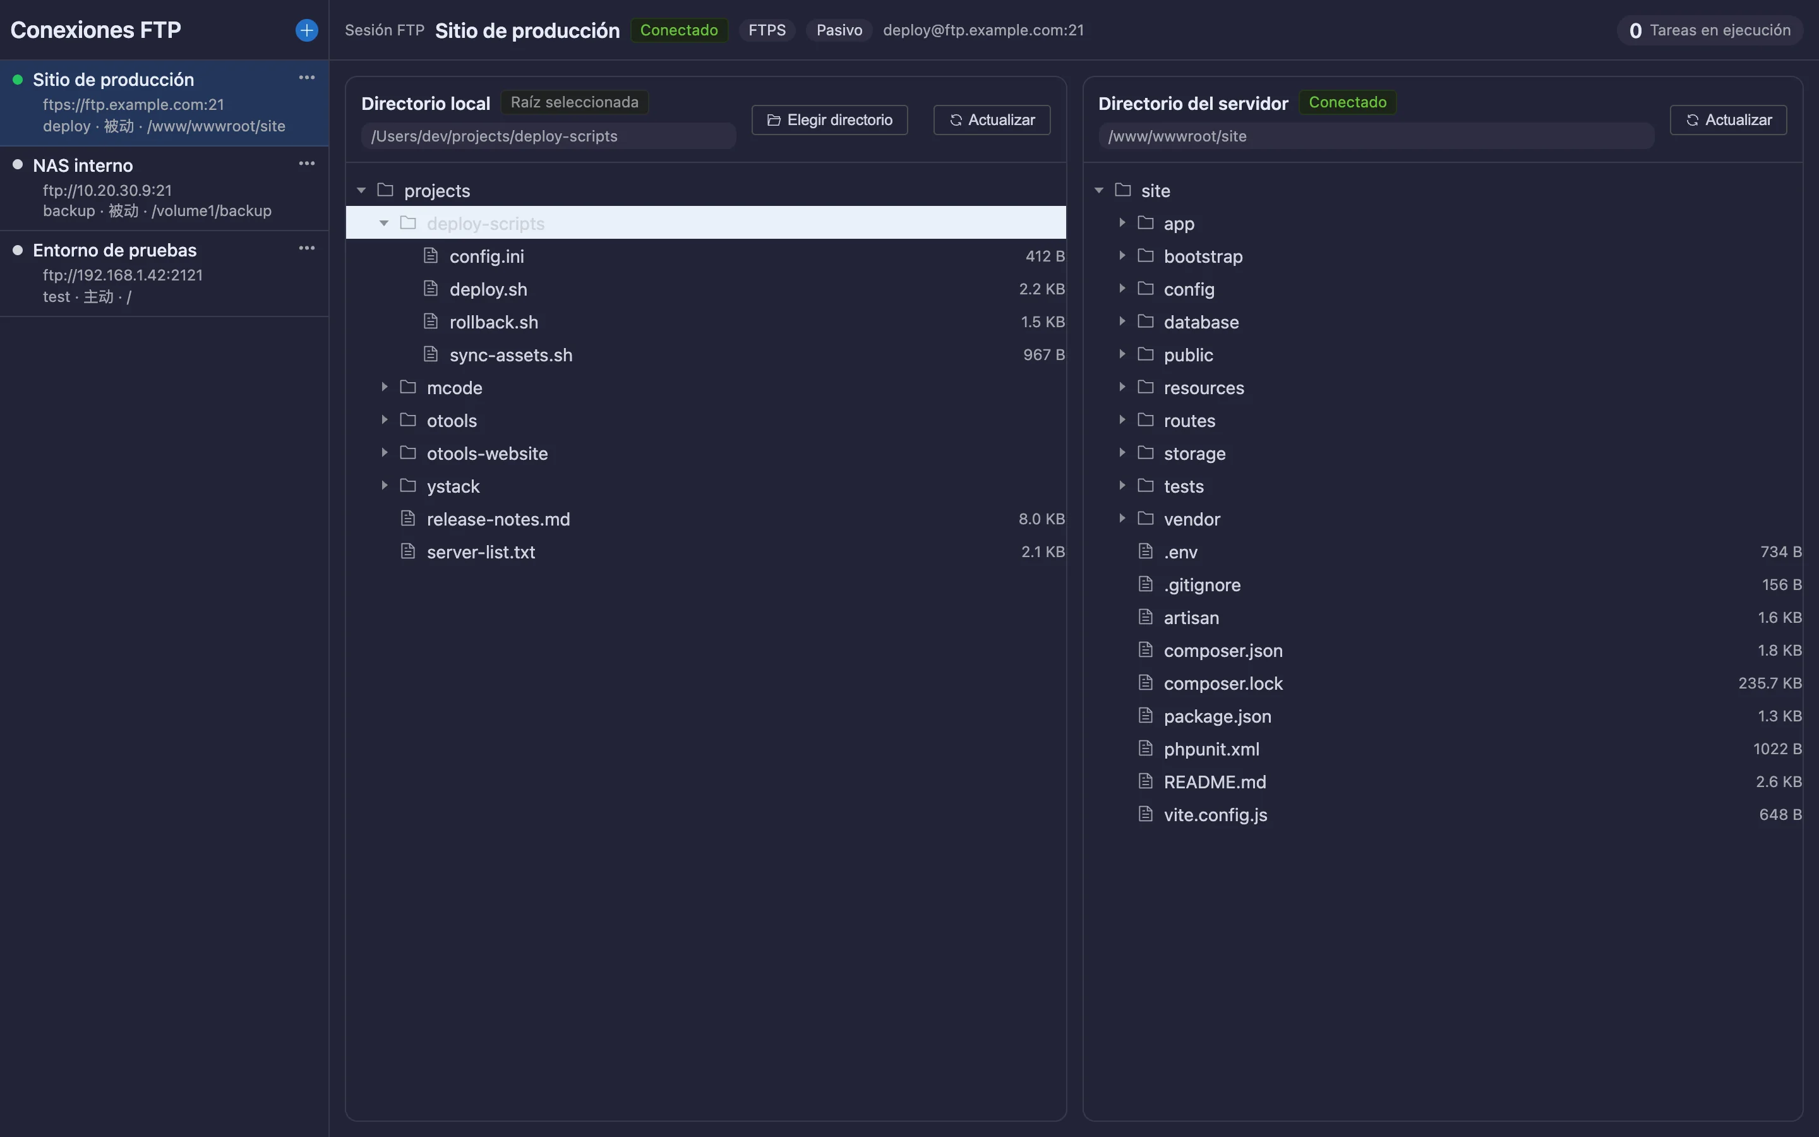
Task: Click the composer.lock file icon on server
Action: tap(1146, 683)
